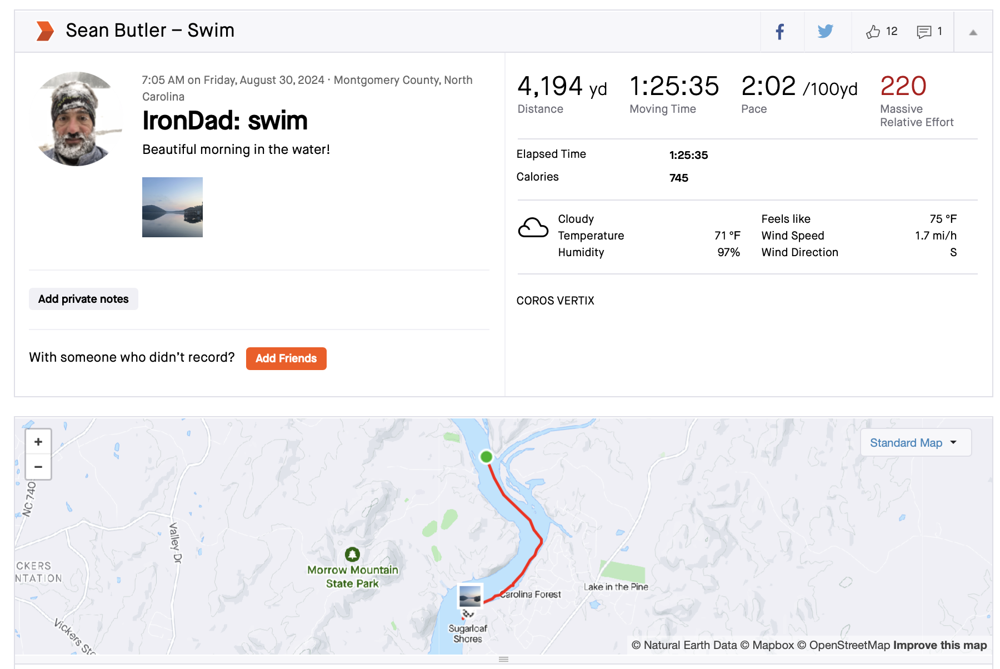Click the orange Strava chevron logo
The image size is (1000, 669).
(x=45, y=31)
